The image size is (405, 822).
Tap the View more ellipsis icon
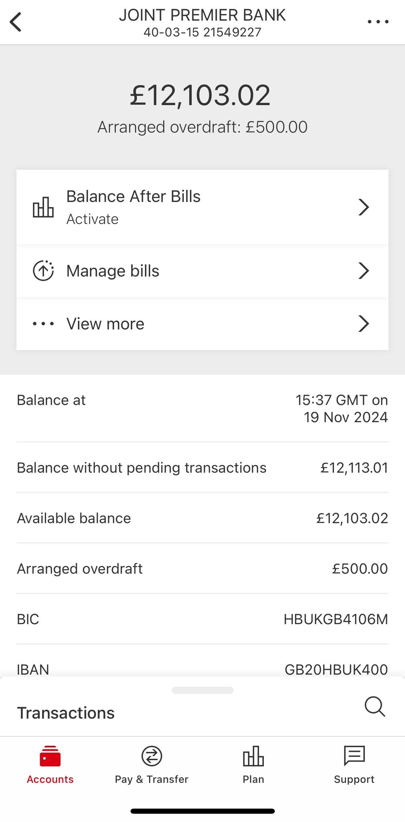[x=43, y=324]
